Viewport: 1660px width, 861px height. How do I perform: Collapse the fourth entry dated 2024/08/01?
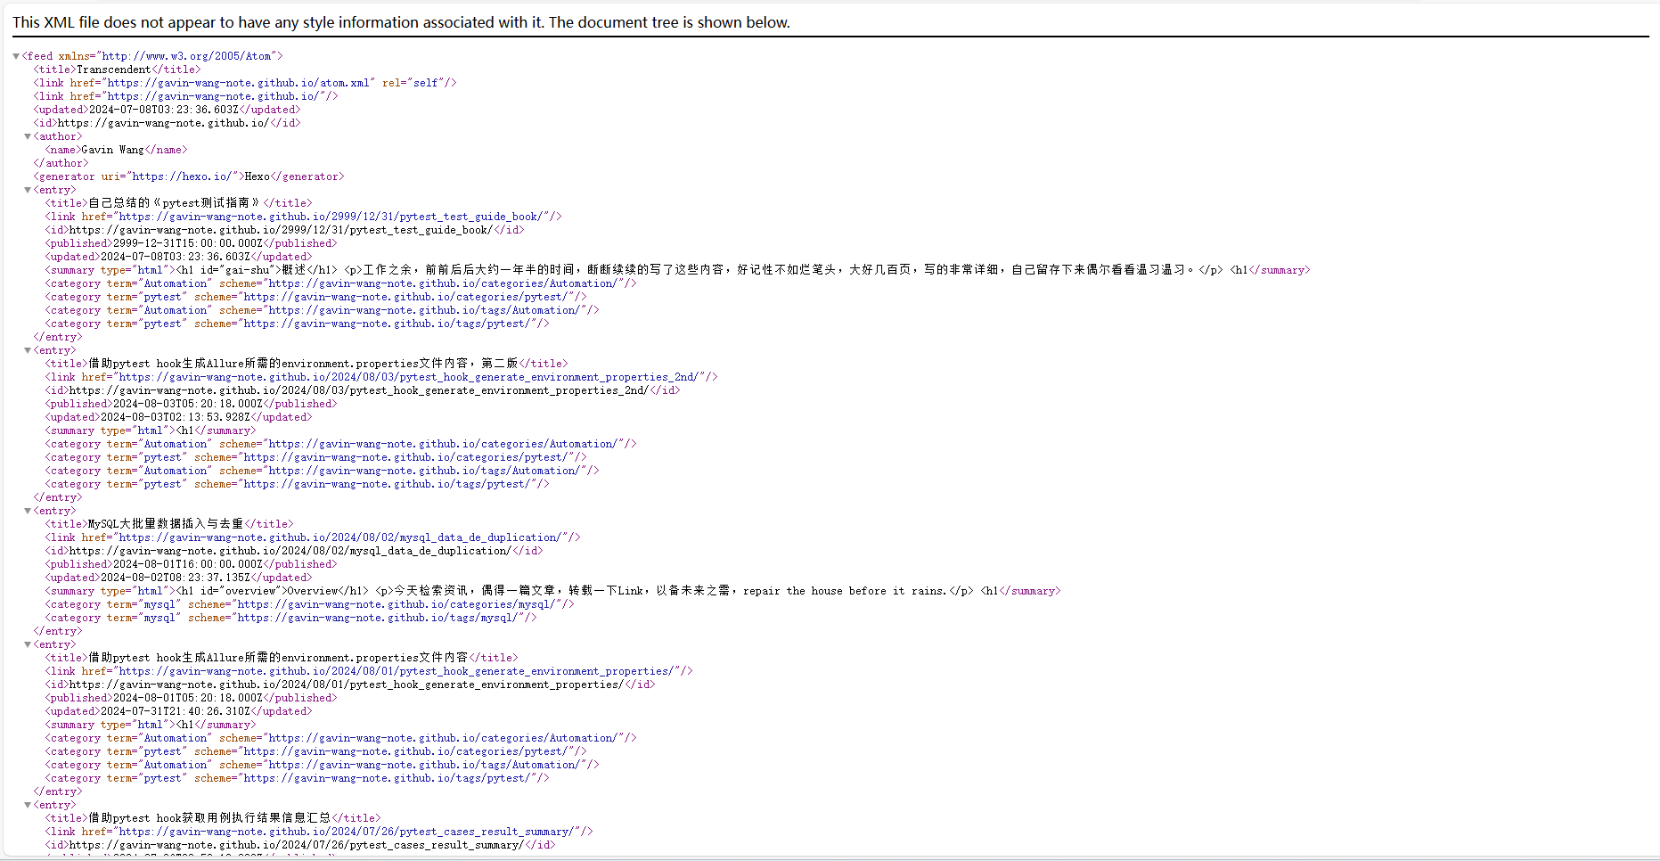click(28, 644)
